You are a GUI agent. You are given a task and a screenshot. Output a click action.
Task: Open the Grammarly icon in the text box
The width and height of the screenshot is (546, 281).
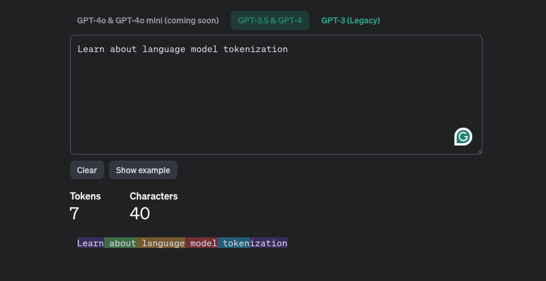[463, 137]
